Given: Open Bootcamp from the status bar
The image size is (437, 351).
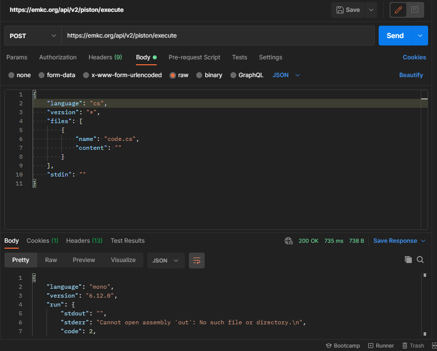Looking at the screenshot, I should [x=343, y=346].
